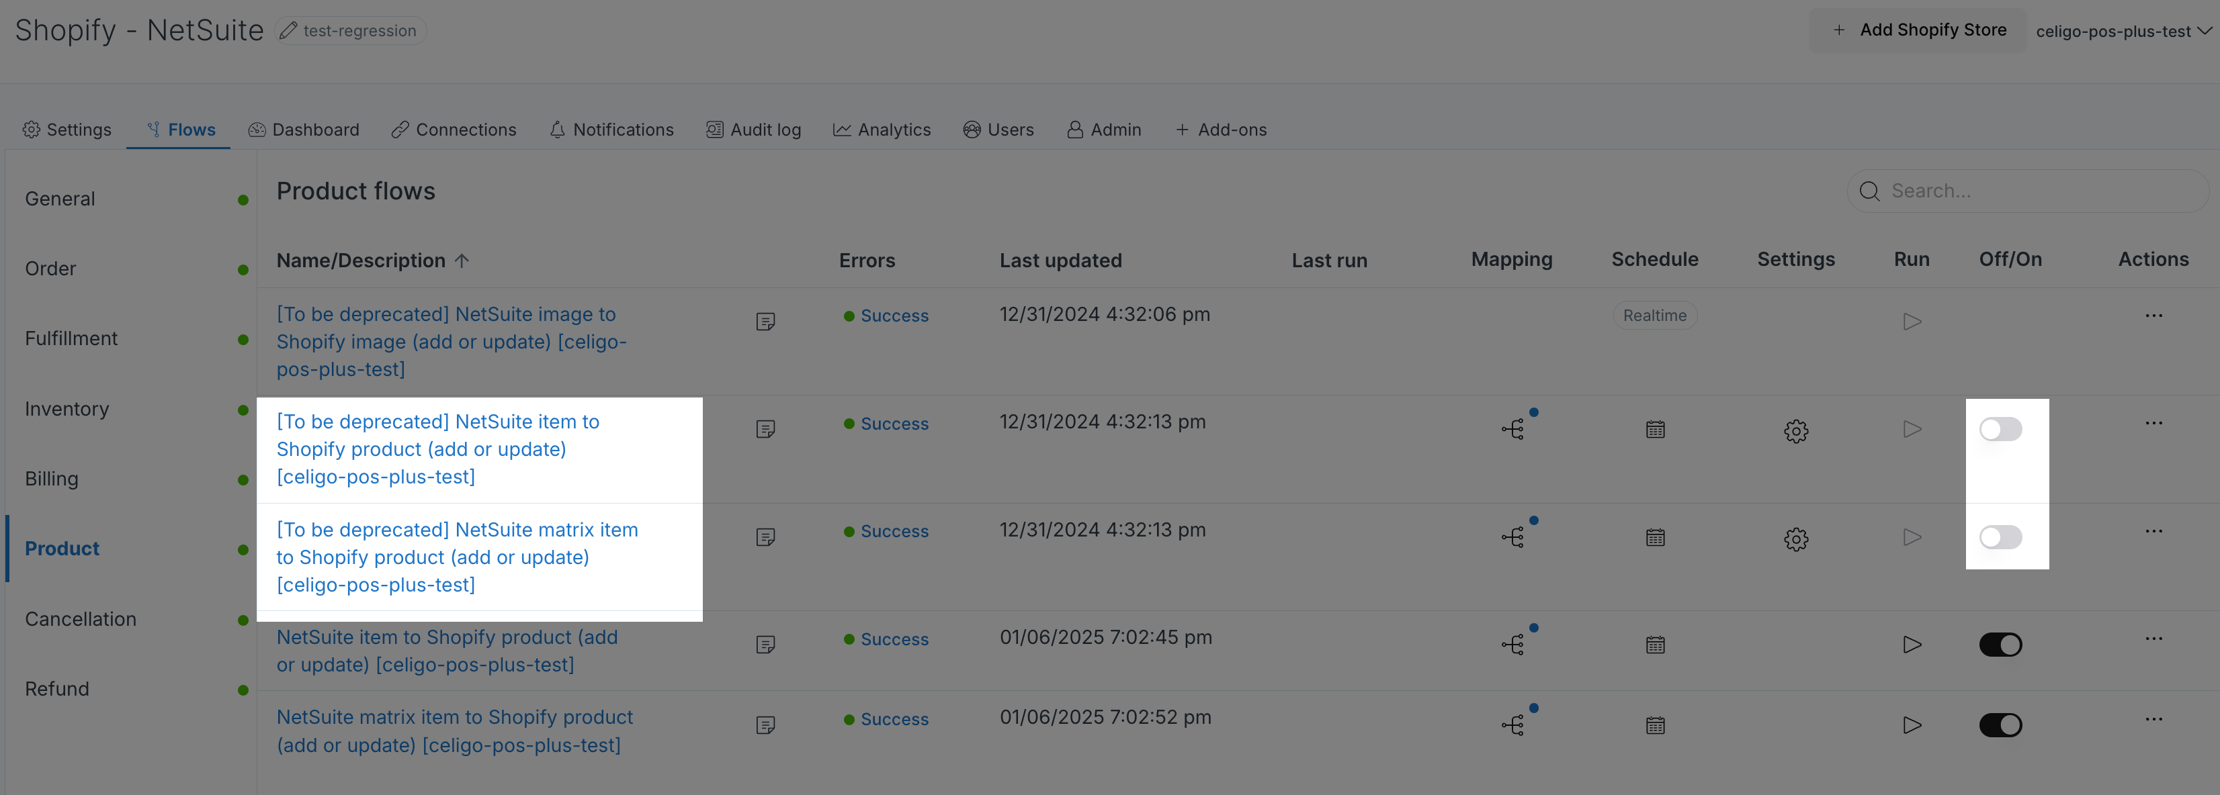Open deprecated NetSuite item to Shopify product link
Viewport: 2220px width, 795px height.
click(438, 450)
